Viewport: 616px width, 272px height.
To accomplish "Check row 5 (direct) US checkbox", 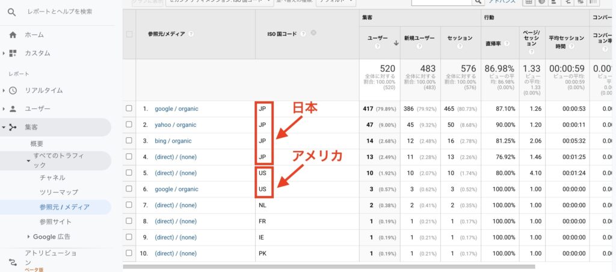I will point(129,173).
